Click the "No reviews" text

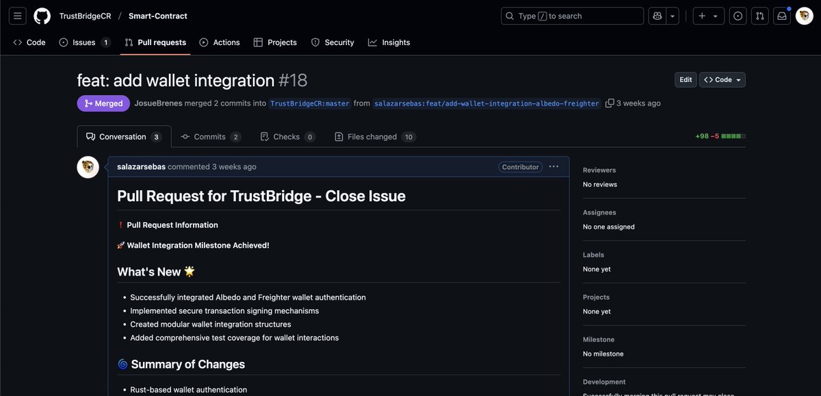[x=600, y=185]
